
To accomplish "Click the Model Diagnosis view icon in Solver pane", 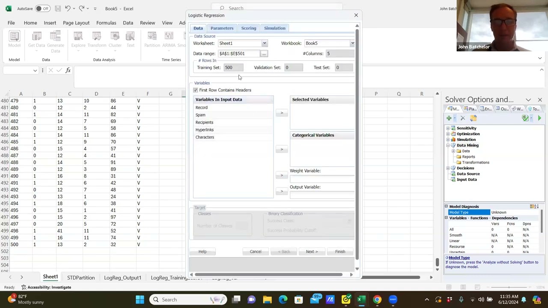I will coord(533,207).
